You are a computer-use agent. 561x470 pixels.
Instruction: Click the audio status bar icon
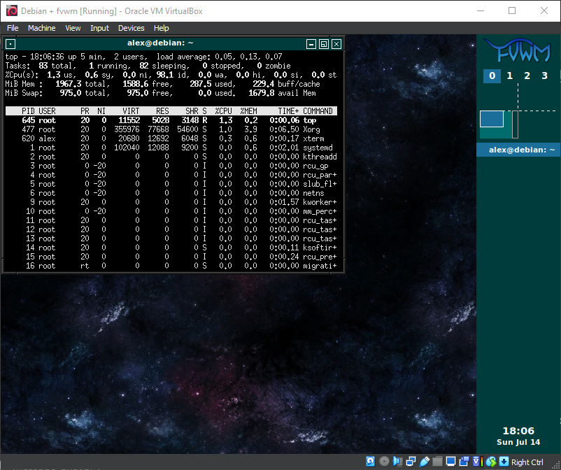pos(397,462)
